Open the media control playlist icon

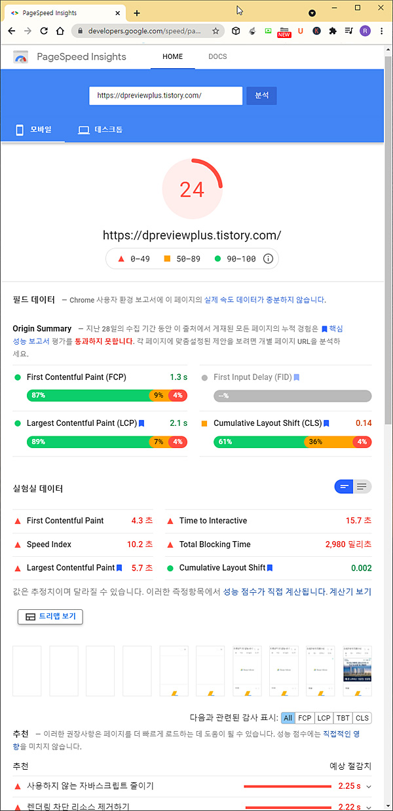pos(348,31)
